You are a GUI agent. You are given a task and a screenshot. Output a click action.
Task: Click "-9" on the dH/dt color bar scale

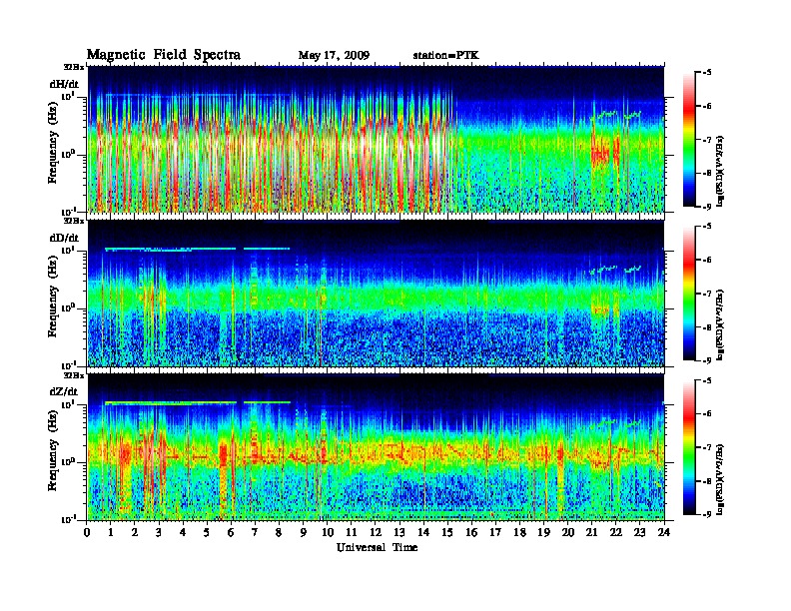707,207
